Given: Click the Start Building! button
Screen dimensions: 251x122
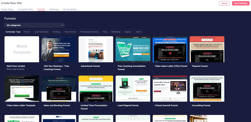Looking at the screenshot, I should coord(241,3).
